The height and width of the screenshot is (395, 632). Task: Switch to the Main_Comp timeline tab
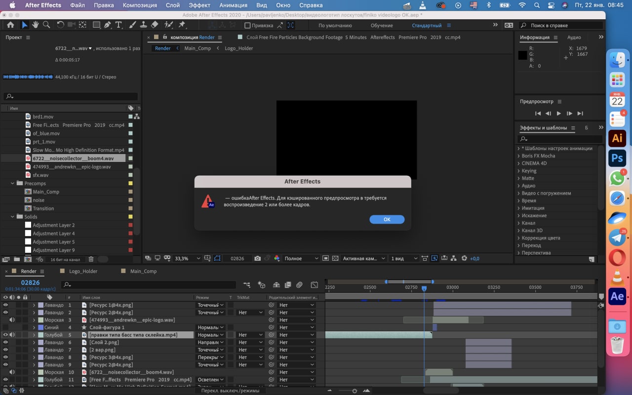point(143,271)
